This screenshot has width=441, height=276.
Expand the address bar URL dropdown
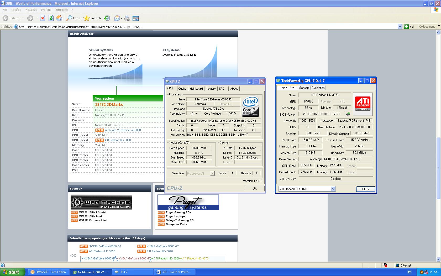[400, 27]
